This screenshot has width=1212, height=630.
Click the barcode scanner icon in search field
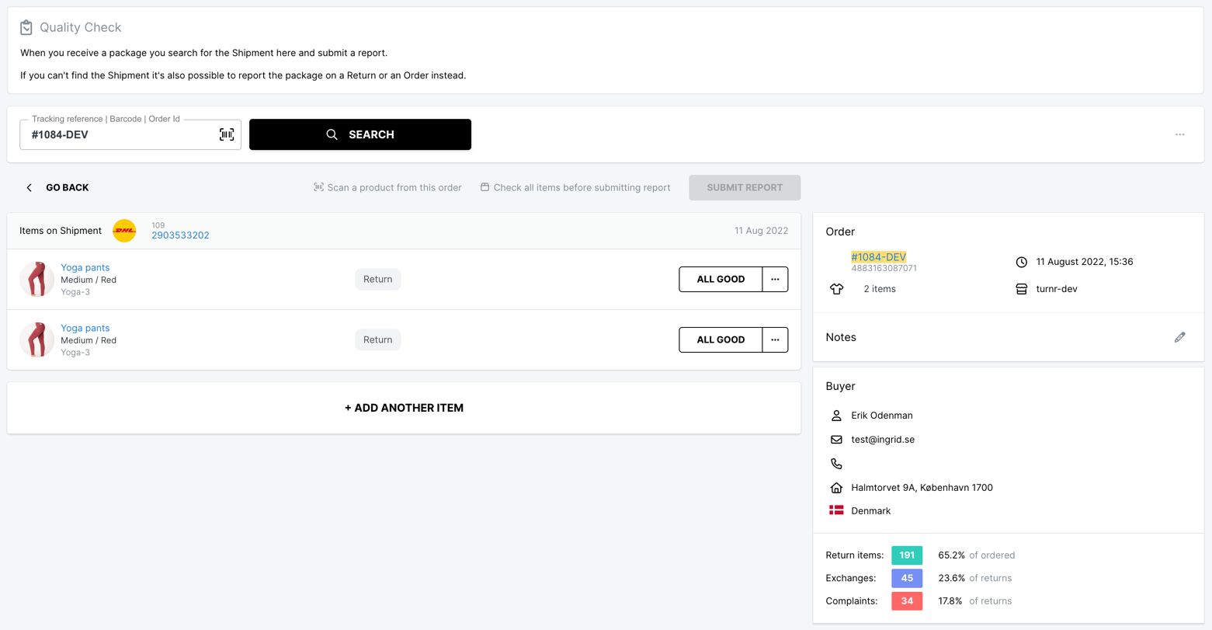[226, 134]
